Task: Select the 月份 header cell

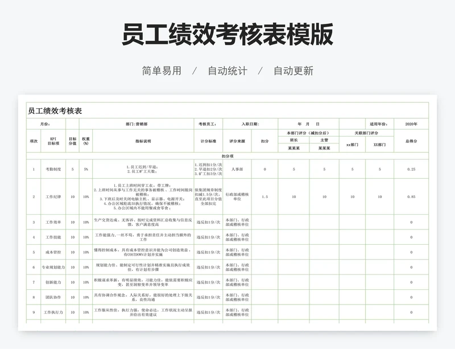Action: 46,124
